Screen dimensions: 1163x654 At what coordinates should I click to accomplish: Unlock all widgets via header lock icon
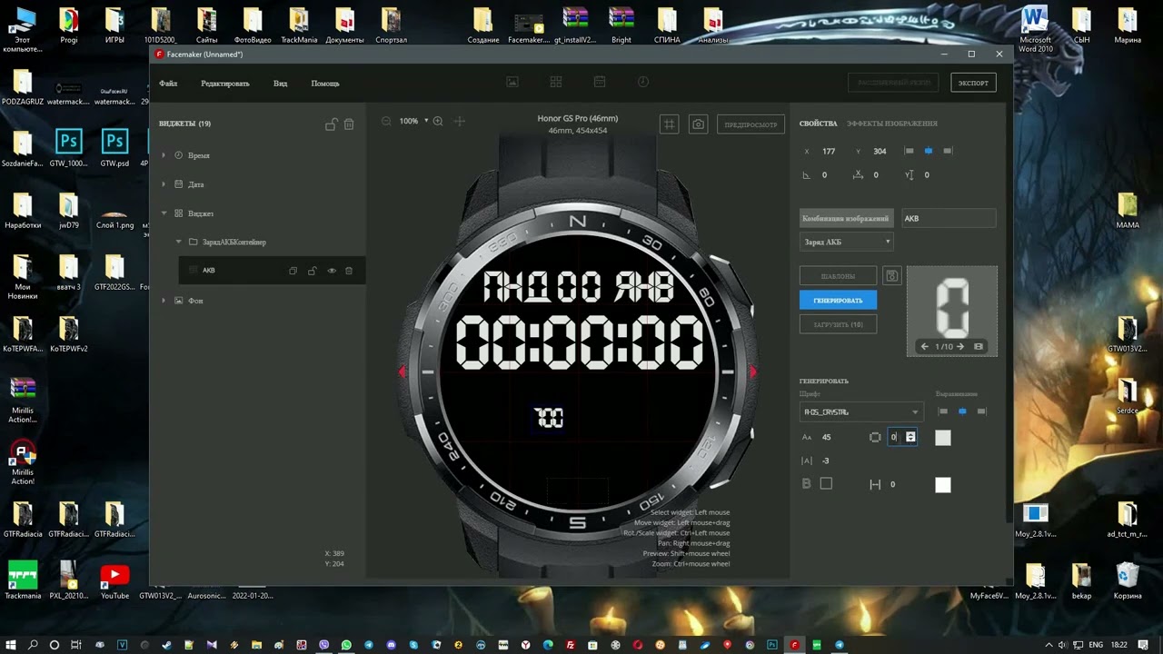pos(332,124)
